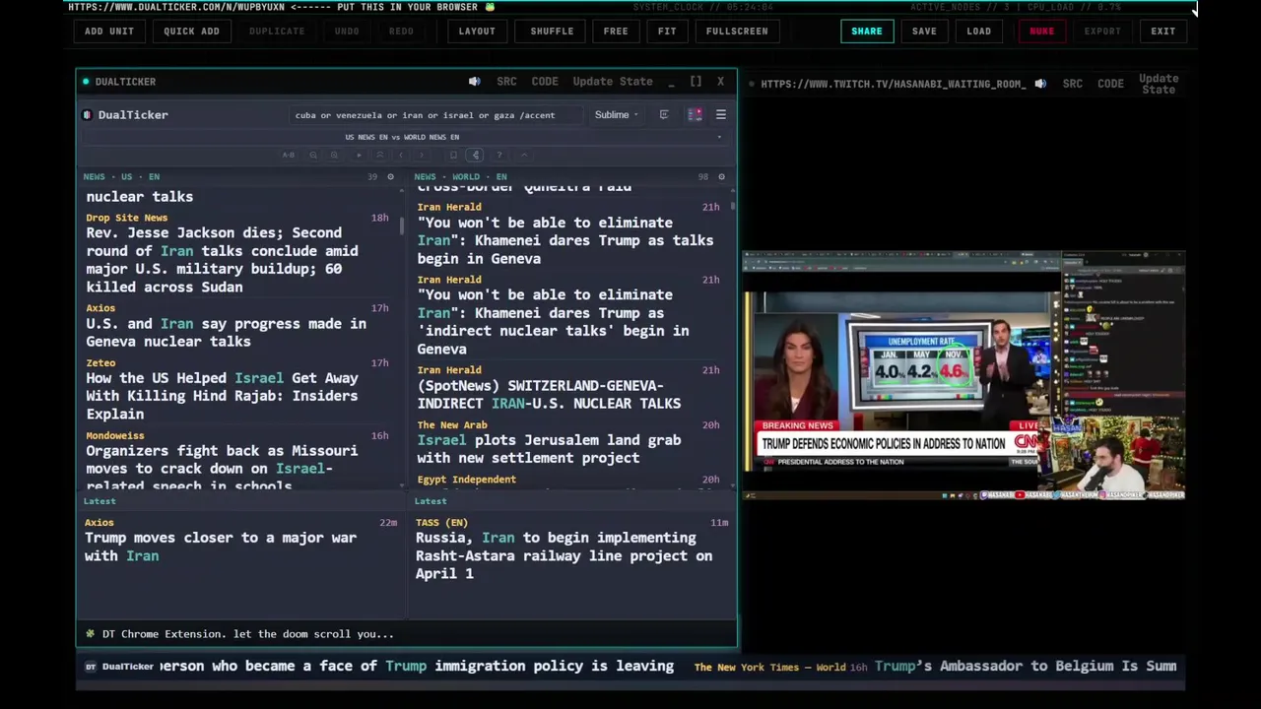Image resolution: width=1261 pixels, height=709 pixels.
Task: Click the zoom in magnifier icon
Action: [x=334, y=155]
